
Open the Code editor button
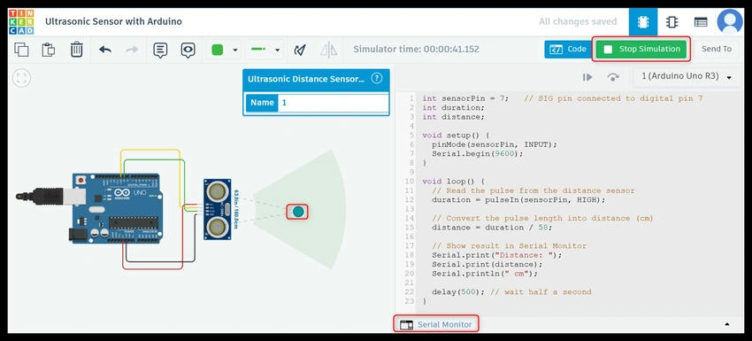568,49
